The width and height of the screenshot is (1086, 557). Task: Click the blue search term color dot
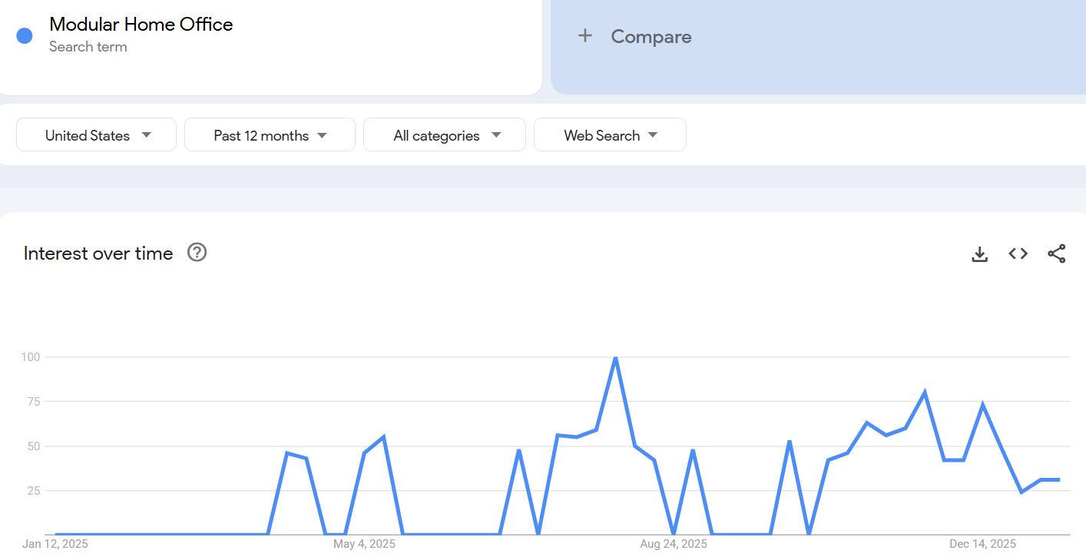pyautogui.click(x=24, y=35)
